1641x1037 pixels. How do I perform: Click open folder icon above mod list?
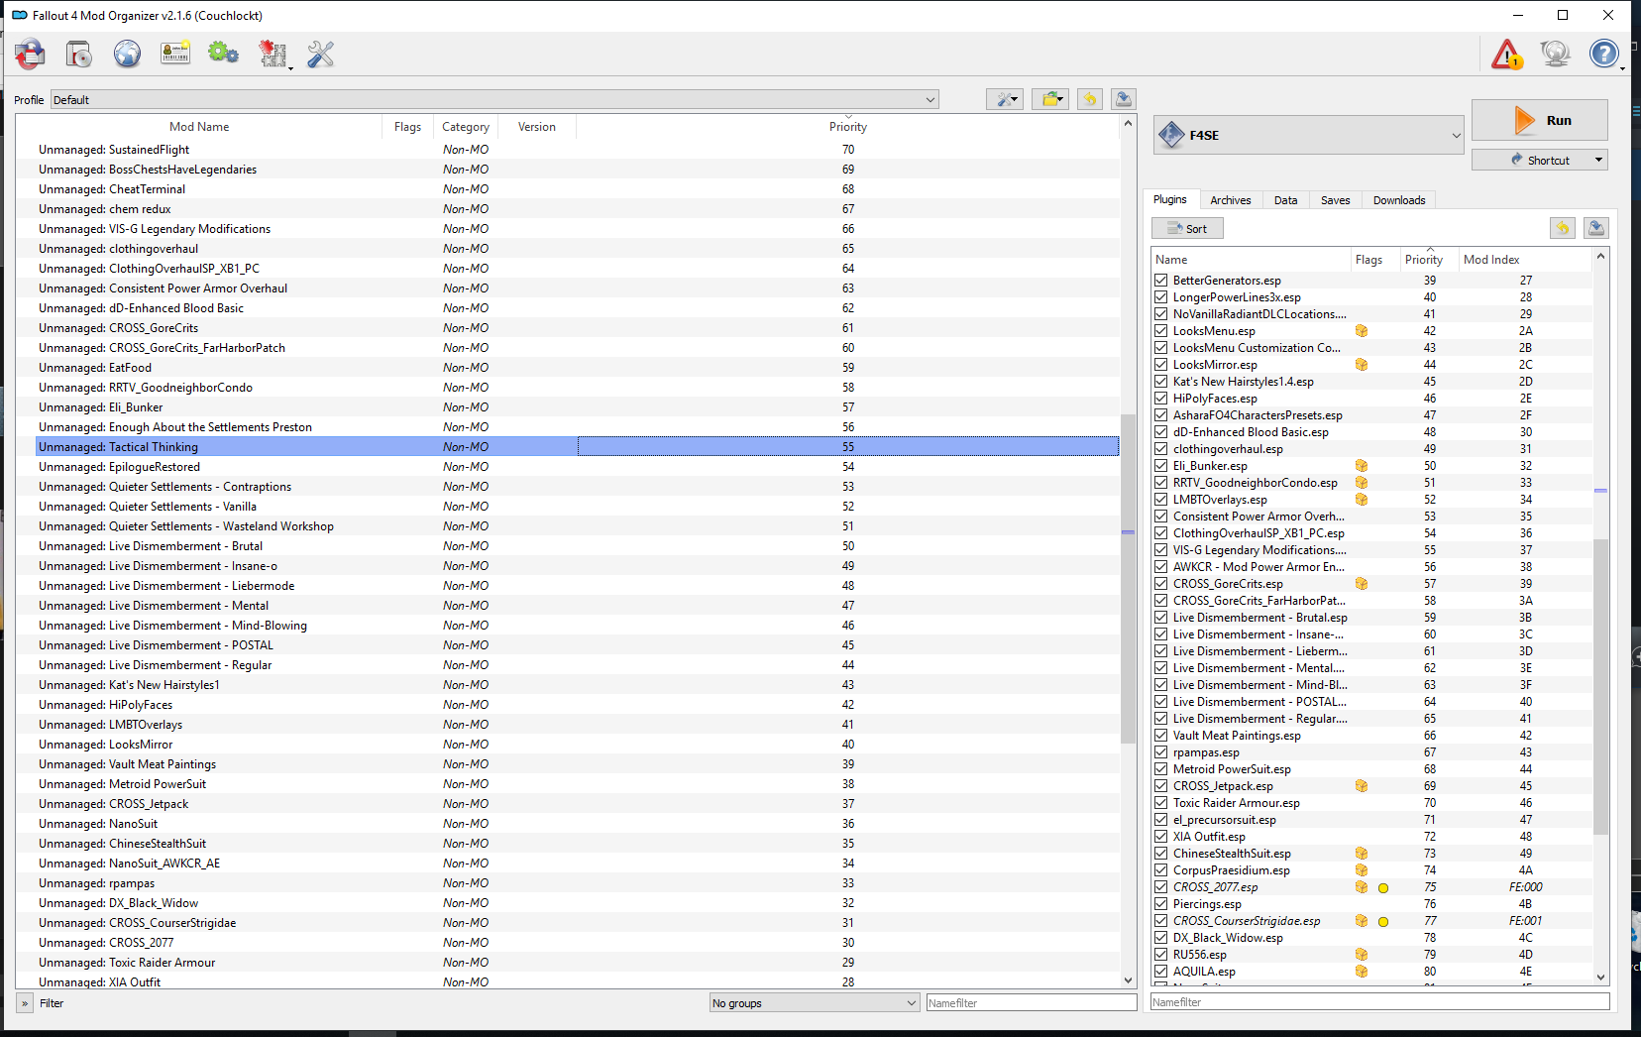(1050, 99)
